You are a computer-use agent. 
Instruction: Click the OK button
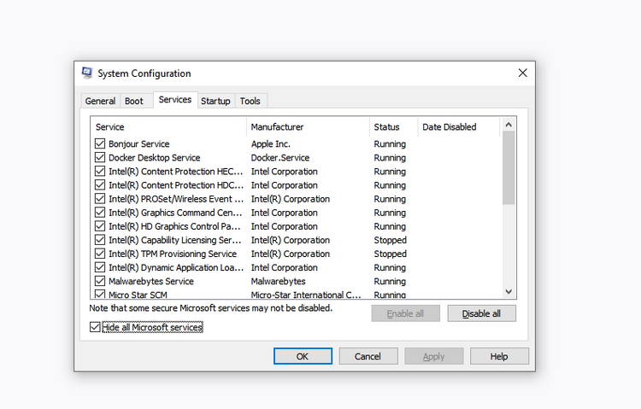[303, 356]
